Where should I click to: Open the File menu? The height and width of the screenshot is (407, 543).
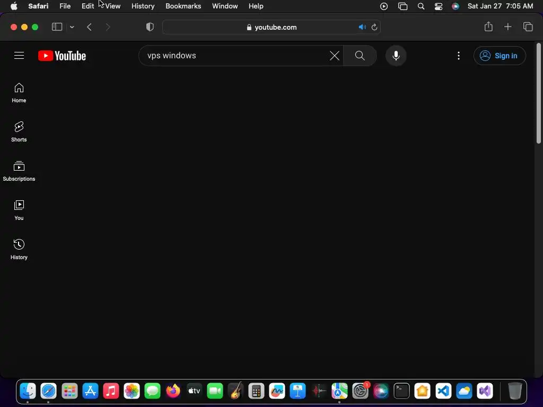point(65,6)
